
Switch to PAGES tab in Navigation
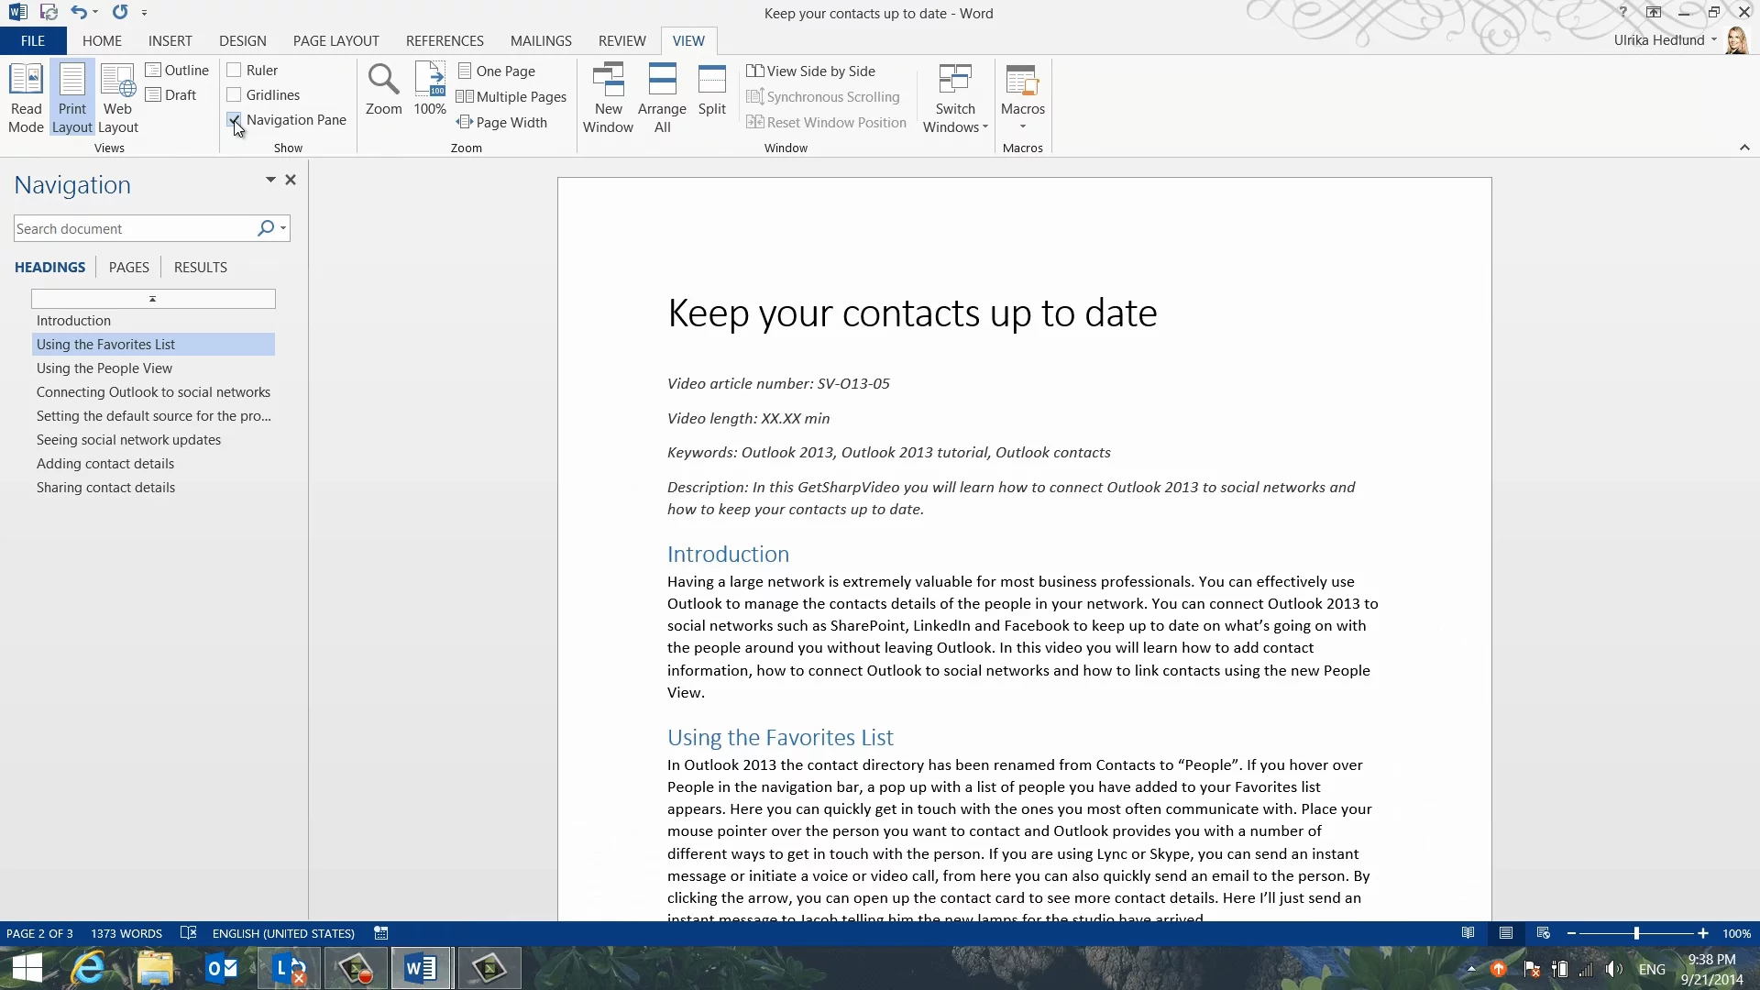click(128, 268)
